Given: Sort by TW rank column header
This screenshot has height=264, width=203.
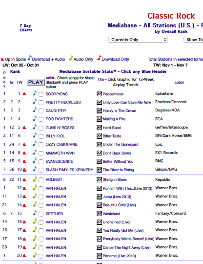Looking at the screenshot, I should point(20,82).
